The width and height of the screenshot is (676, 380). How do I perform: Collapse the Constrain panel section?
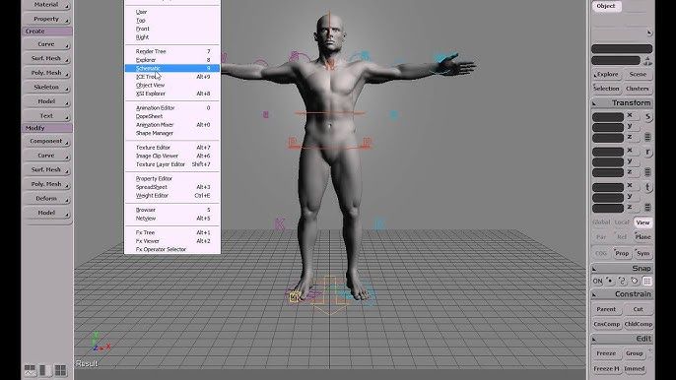pyautogui.click(x=594, y=295)
